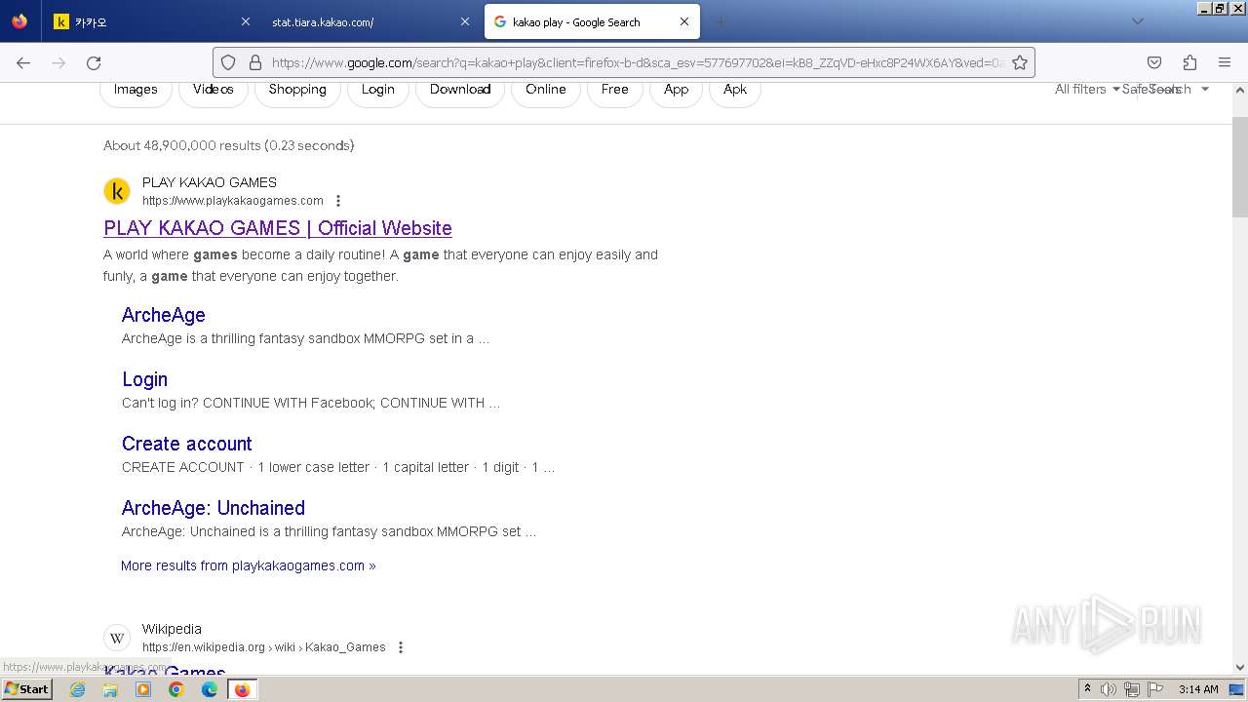
Task: Select the Login filter chip
Action: tap(378, 90)
